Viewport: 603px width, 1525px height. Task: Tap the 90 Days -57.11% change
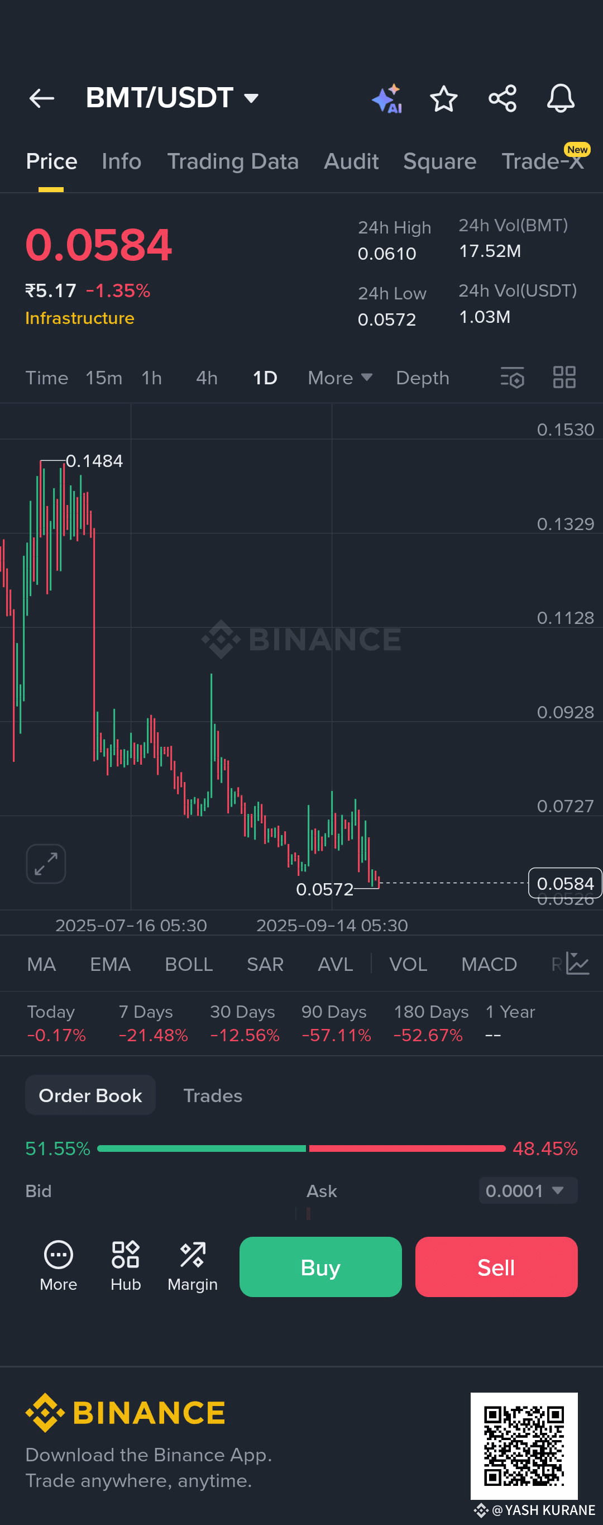tap(336, 1023)
